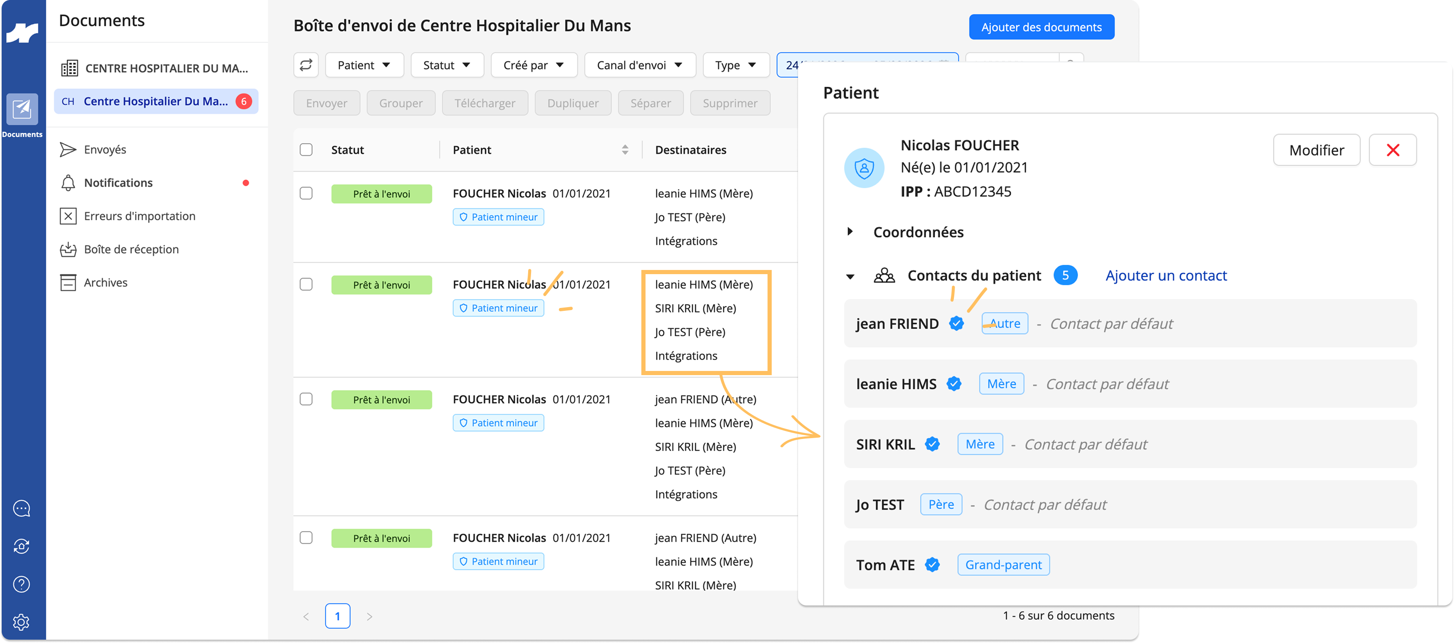This screenshot has width=1454, height=643.
Task: Check the third row checkbox with jean FRIEND
Action: (306, 399)
